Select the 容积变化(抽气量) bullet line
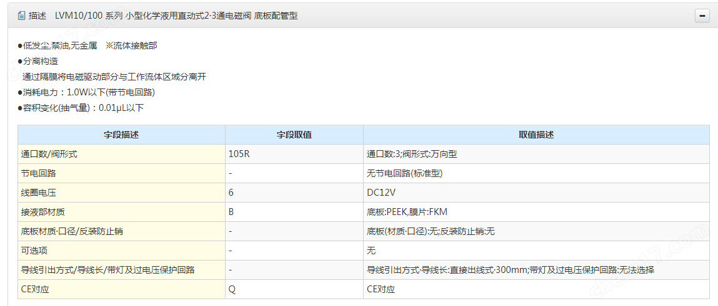The height and width of the screenshot is (306, 718). (x=81, y=108)
